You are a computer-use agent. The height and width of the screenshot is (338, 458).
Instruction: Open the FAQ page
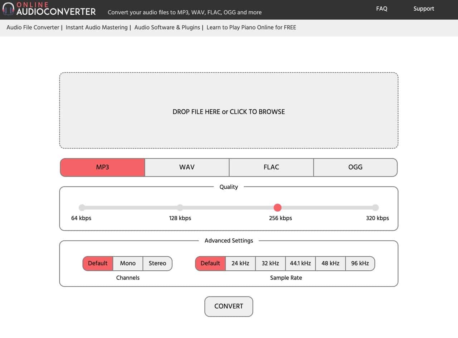click(x=381, y=9)
